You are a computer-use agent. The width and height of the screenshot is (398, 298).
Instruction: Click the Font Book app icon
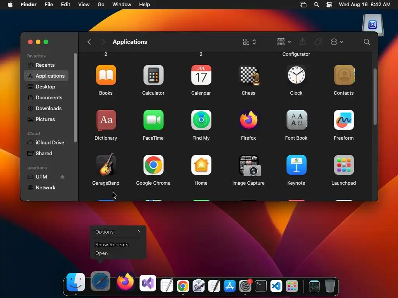click(x=296, y=120)
